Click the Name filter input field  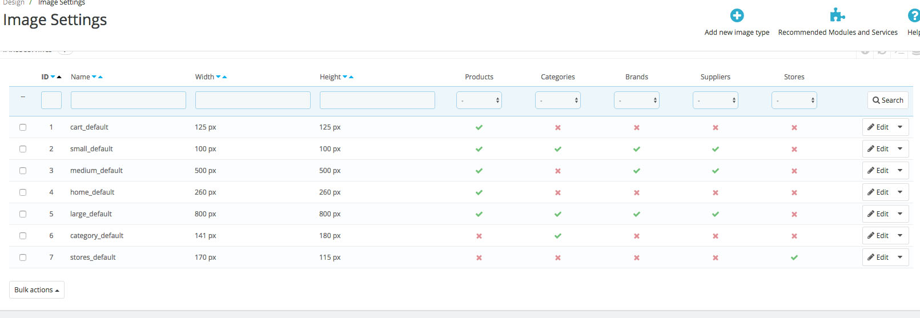128,100
